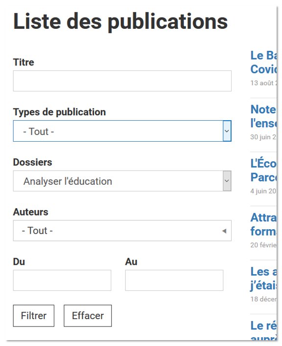Click the Filtrer button

[x=34, y=316]
